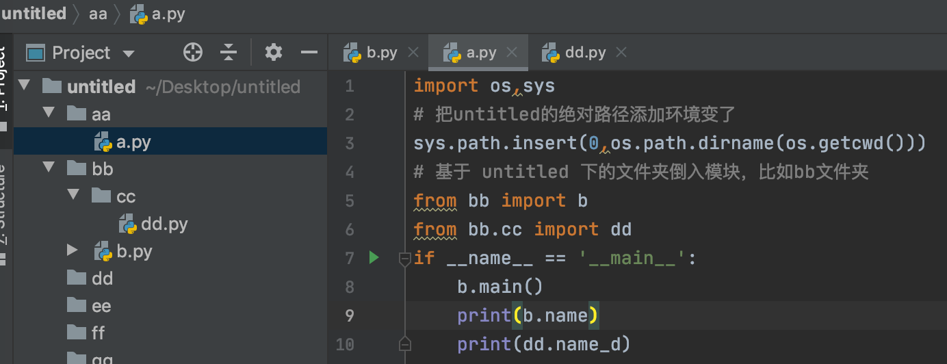Image resolution: width=947 pixels, height=364 pixels.
Task: Close the a.py editor tab
Action: (512, 53)
